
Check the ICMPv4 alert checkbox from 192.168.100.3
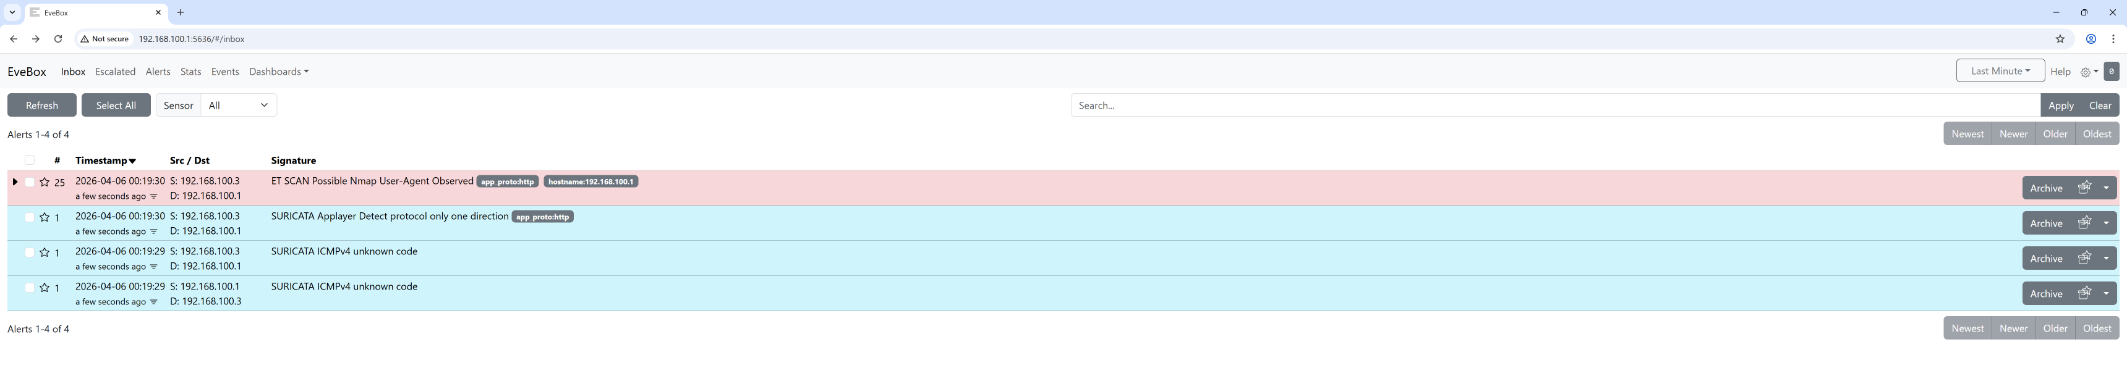pos(30,252)
